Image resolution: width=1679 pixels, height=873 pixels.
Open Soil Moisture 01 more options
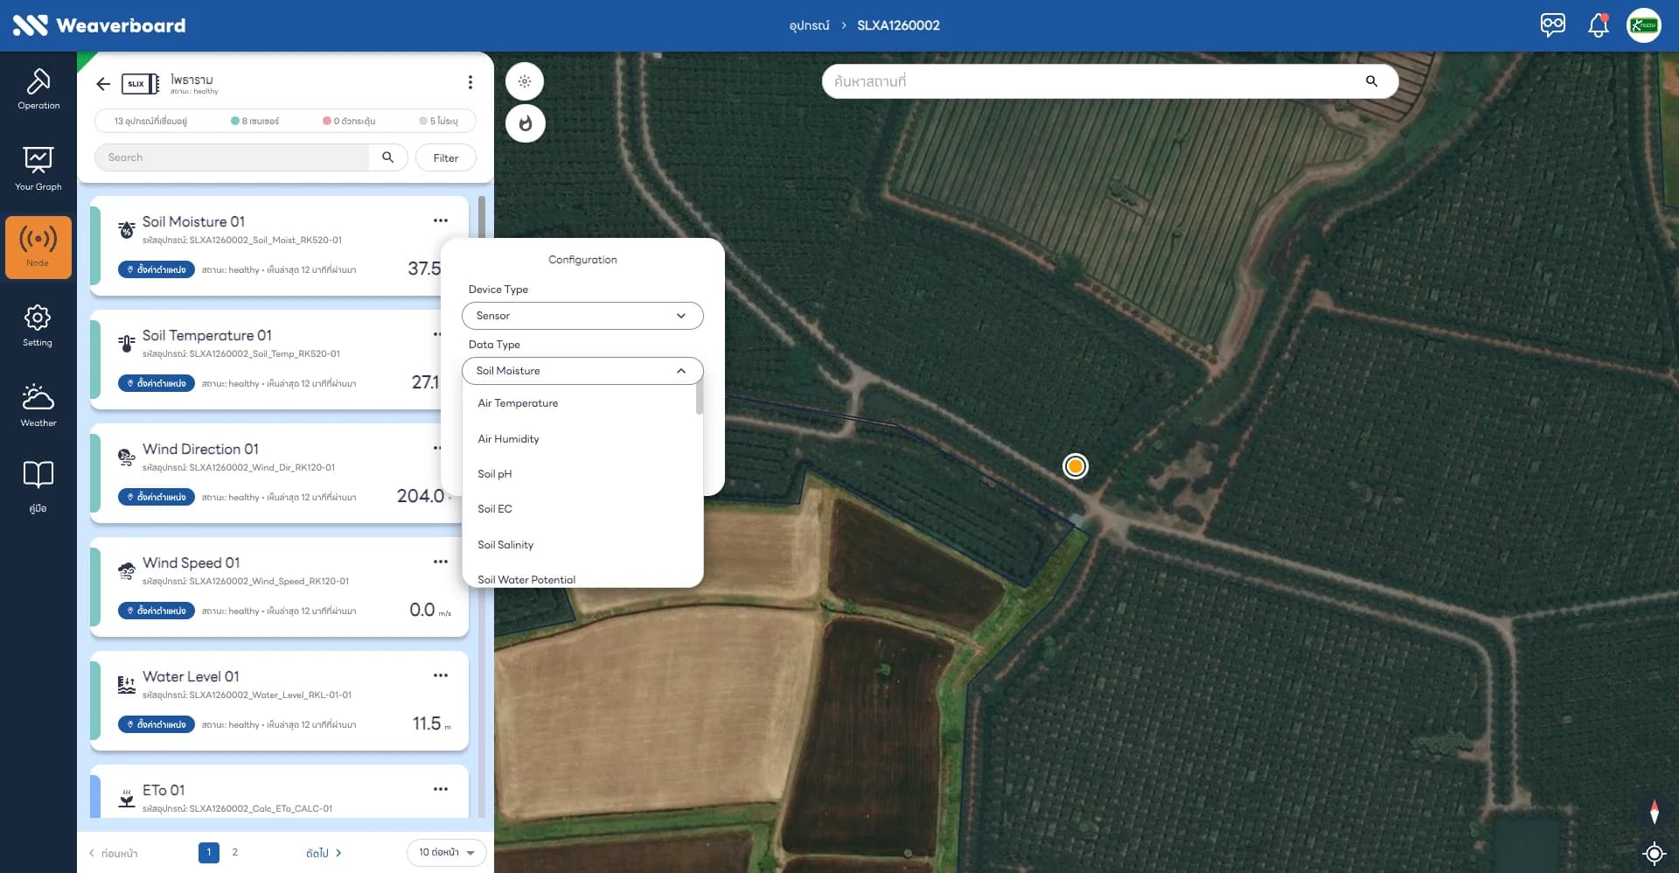coord(441,220)
